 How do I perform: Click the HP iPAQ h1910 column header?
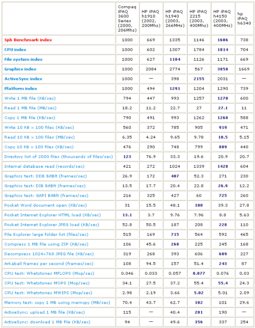point(151,18)
